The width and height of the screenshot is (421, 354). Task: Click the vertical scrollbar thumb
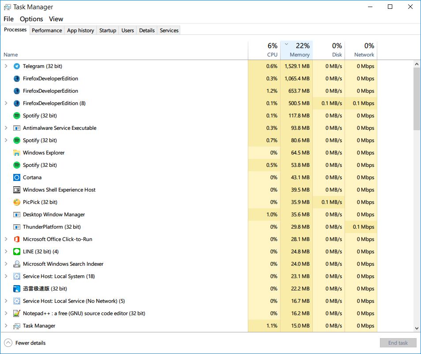point(417,99)
